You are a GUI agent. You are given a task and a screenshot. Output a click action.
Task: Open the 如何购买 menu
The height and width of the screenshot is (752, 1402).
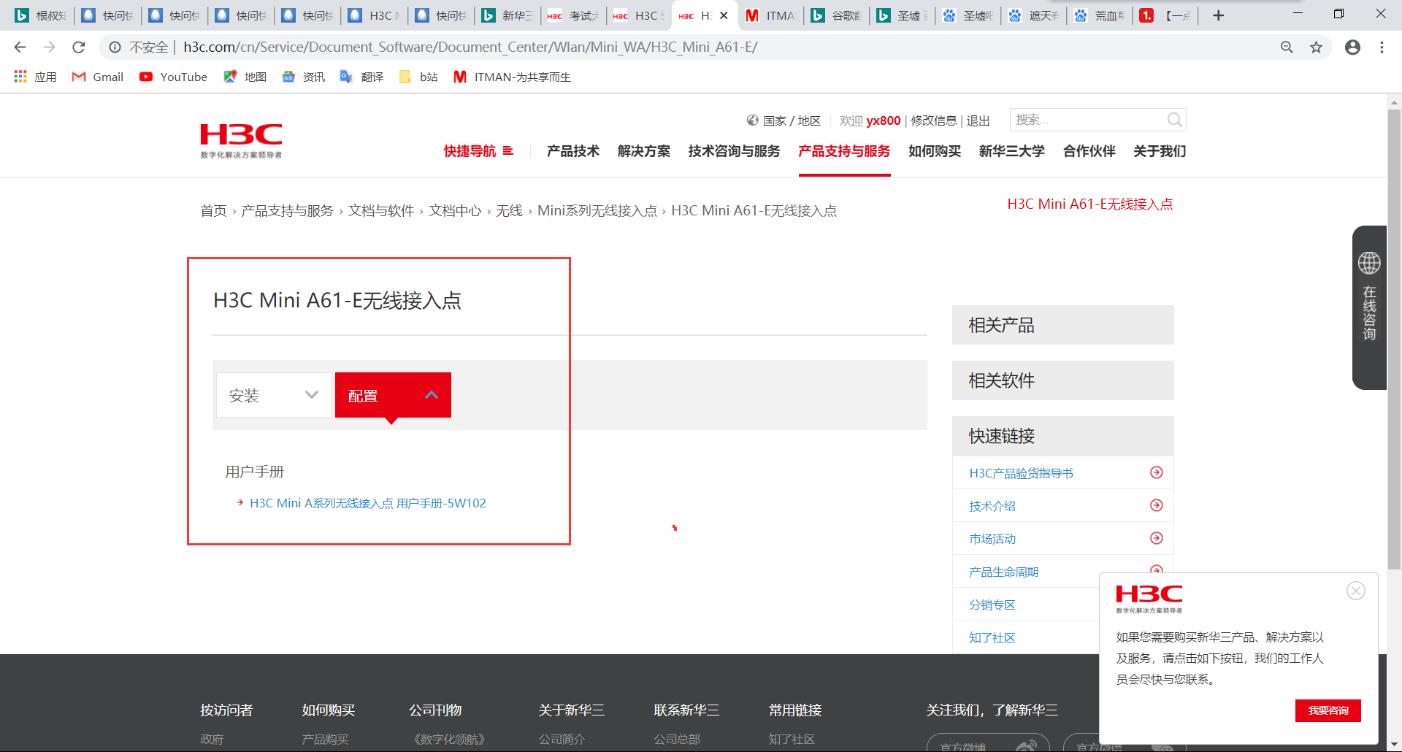coord(935,151)
